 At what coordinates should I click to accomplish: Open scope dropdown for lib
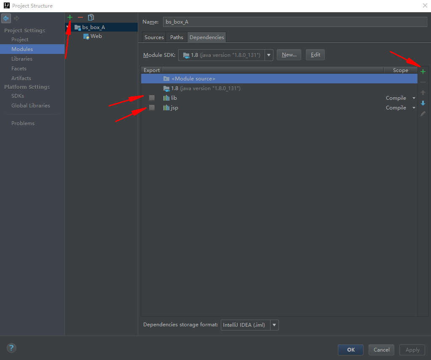point(414,98)
